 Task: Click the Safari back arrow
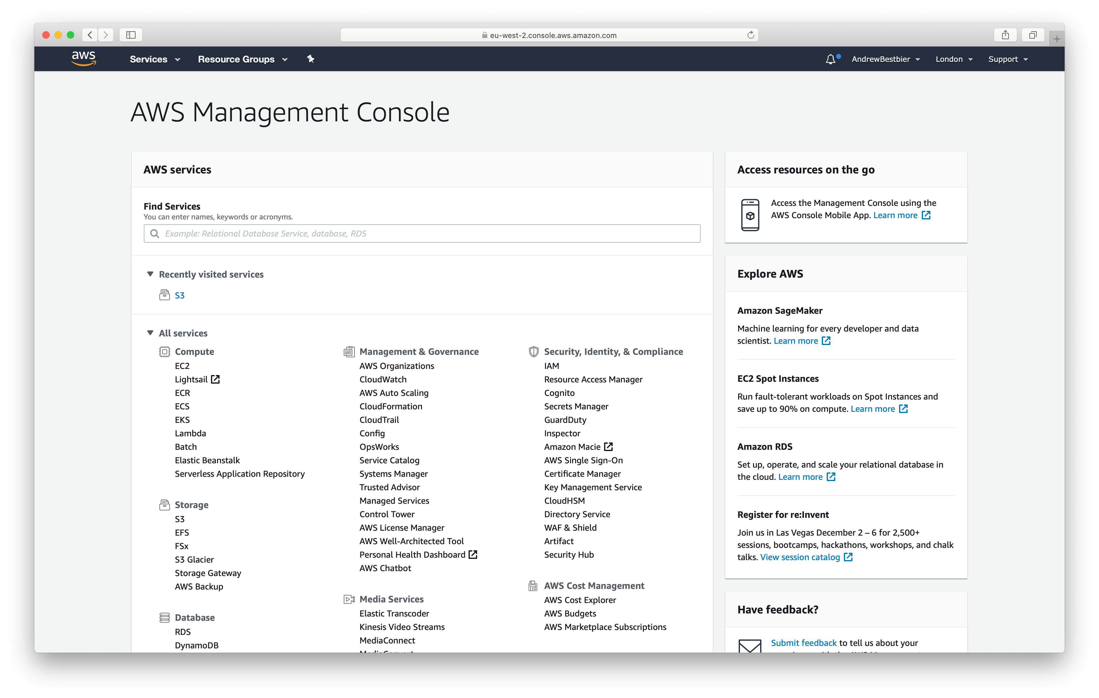click(90, 35)
